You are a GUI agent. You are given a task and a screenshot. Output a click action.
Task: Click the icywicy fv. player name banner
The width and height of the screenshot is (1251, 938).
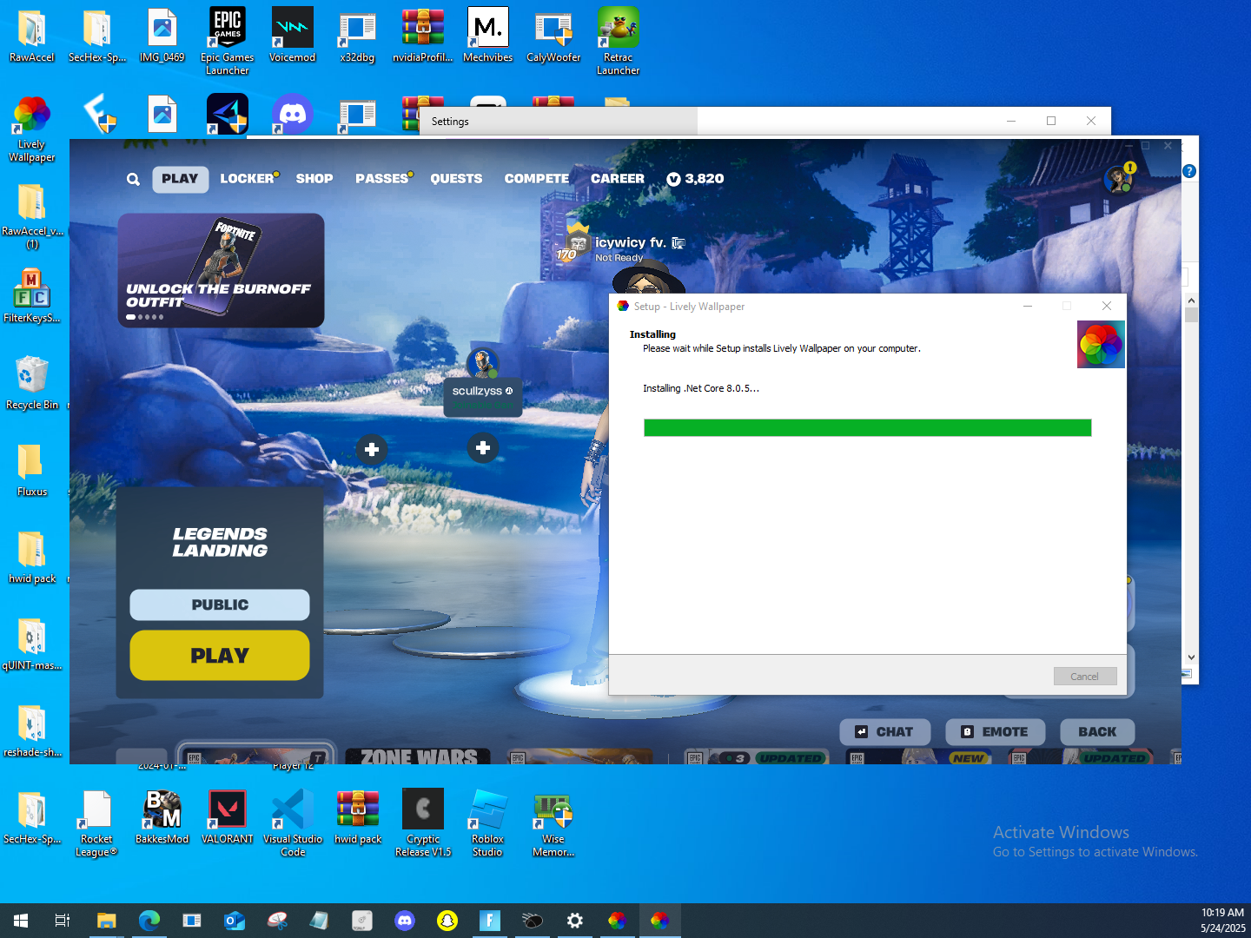[x=632, y=243]
